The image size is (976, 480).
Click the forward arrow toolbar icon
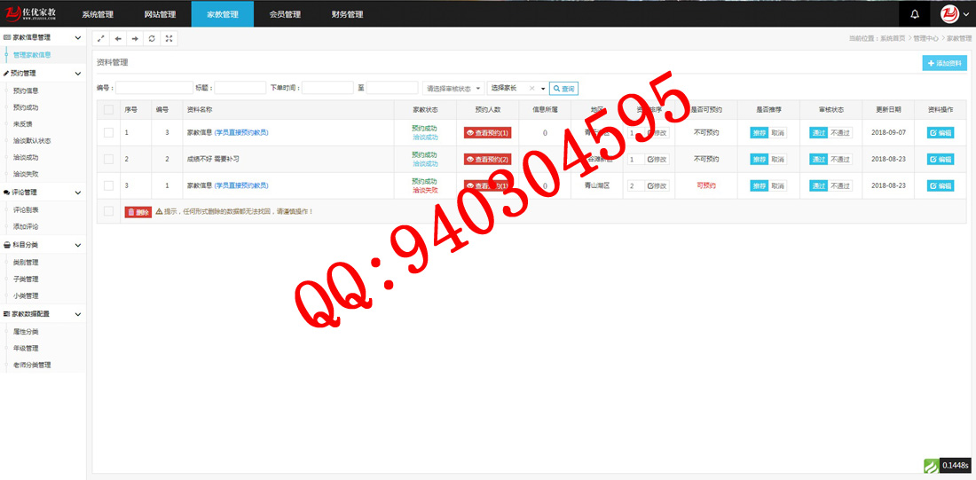(135, 39)
